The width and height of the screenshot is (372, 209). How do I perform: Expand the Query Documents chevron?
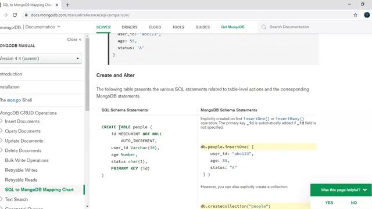click(x=1, y=131)
